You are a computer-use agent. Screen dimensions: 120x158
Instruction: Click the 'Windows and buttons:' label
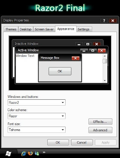(23, 97)
